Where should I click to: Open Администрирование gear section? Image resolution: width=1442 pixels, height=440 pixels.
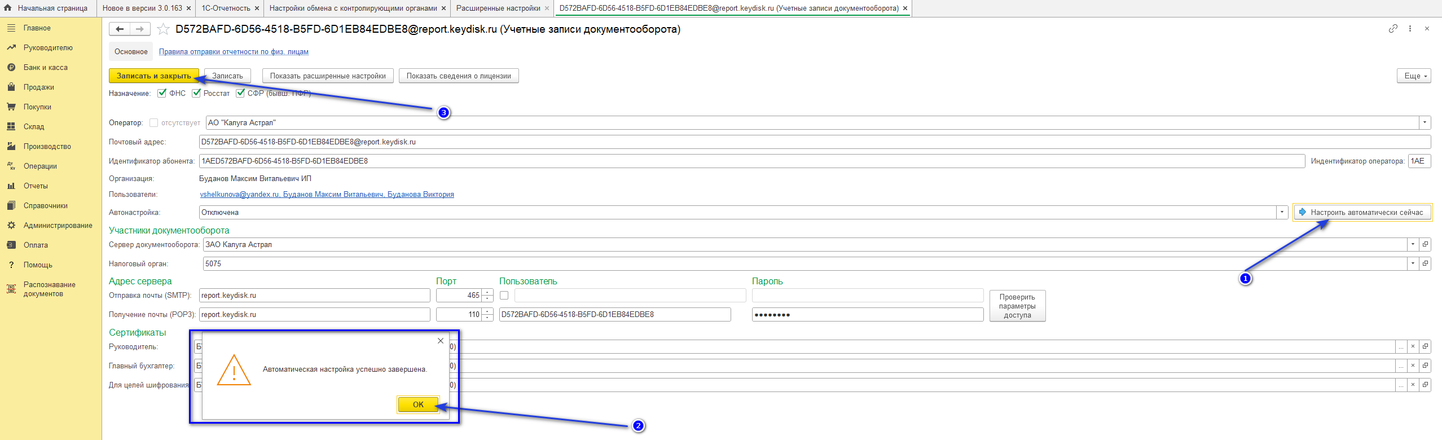(x=58, y=226)
